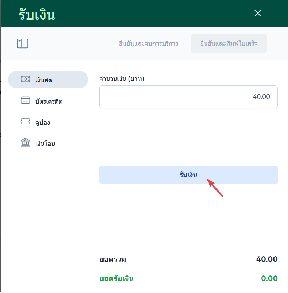The height and width of the screenshot is (293, 288).
Task: Click ยืนยันและจบการบริการ button
Action: click(x=148, y=43)
